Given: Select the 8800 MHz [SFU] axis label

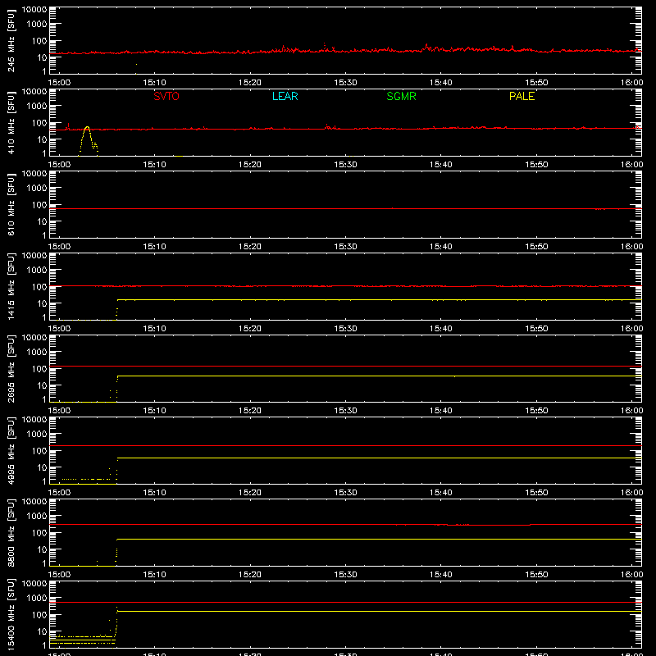Looking at the screenshot, I should click(11, 532).
